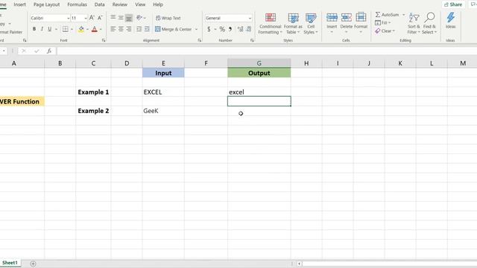The height and width of the screenshot is (268, 477).
Task: Click the text orientation icon
Action: [139, 18]
